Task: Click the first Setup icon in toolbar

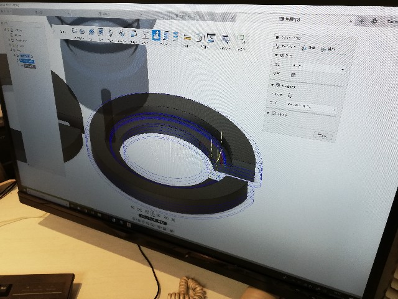Action: point(75,31)
